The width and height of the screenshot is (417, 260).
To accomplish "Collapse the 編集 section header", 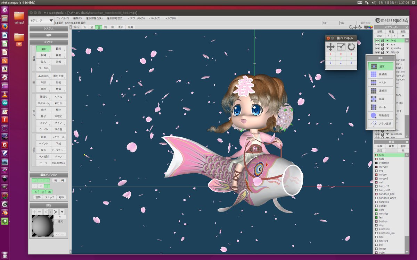I will click(x=49, y=35).
